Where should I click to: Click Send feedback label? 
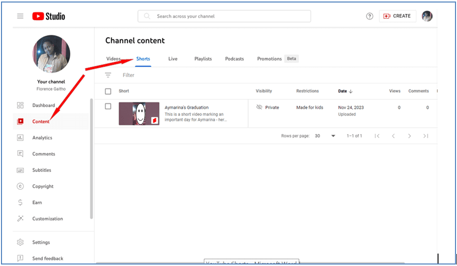coord(48,258)
